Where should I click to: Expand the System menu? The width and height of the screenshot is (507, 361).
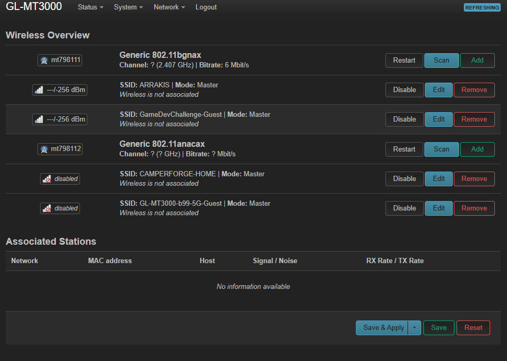(128, 7)
